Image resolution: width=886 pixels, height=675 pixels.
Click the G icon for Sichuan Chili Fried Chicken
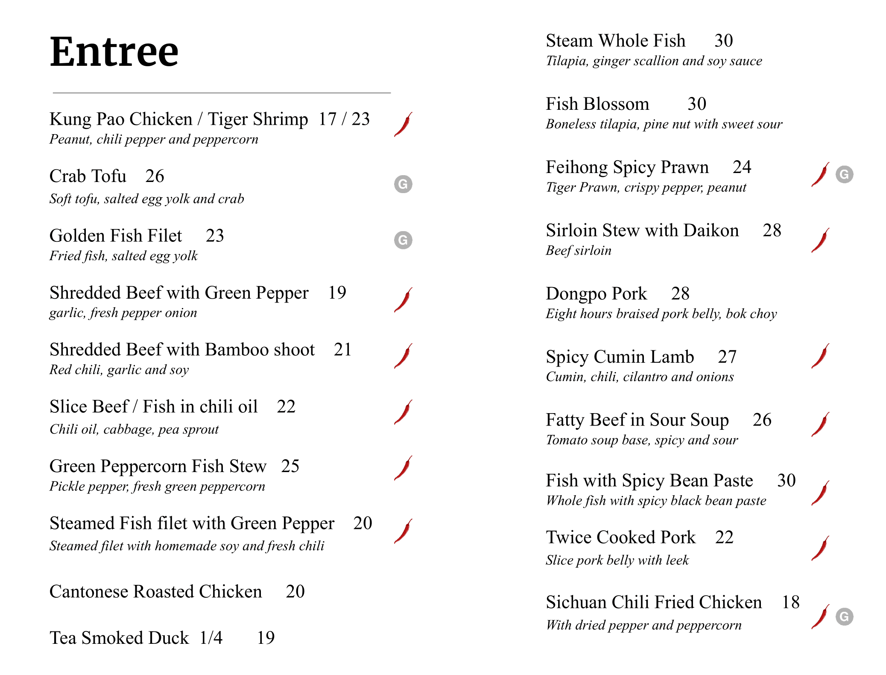click(844, 616)
